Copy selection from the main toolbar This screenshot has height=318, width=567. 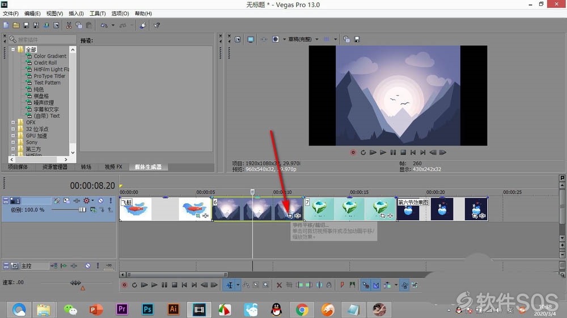[x=79, y=25]
